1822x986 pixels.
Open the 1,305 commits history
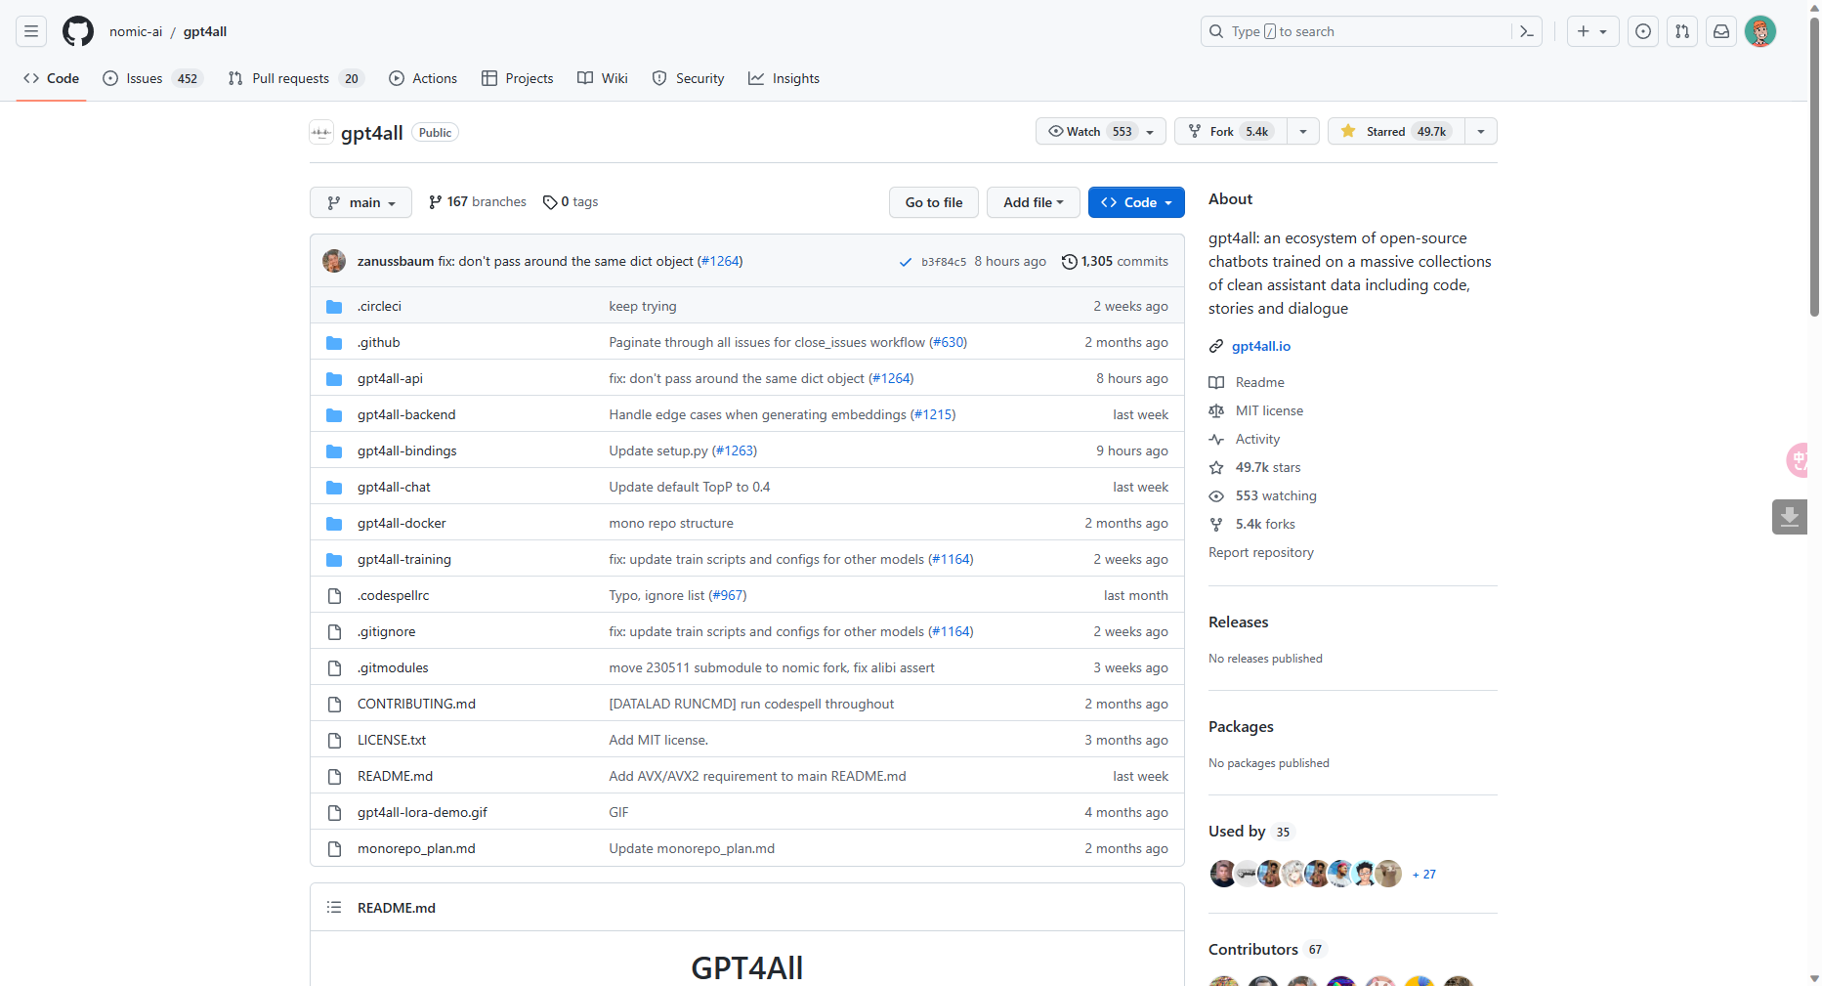(x=1115, y=262)
